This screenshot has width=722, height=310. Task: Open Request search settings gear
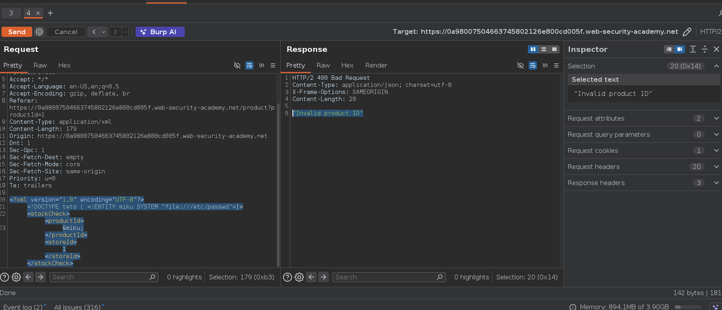point(16,277)
